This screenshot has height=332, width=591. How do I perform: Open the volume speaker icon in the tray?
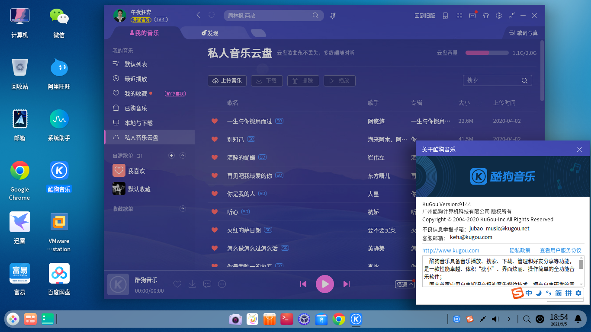495,319
